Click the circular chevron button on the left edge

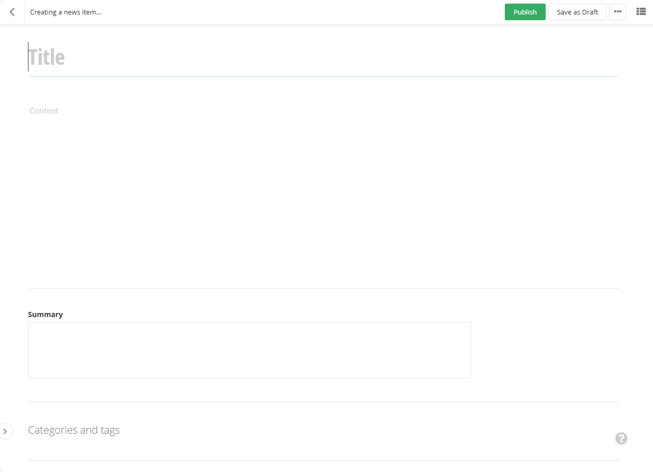point(6,431)
